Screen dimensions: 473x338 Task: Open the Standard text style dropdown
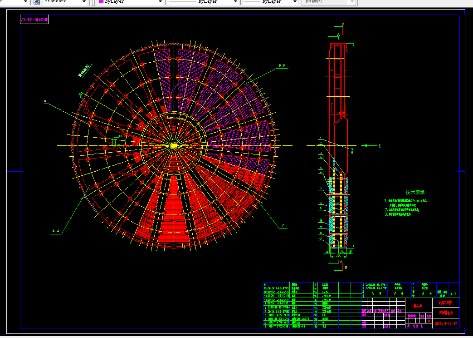click(x=84, y=1)
